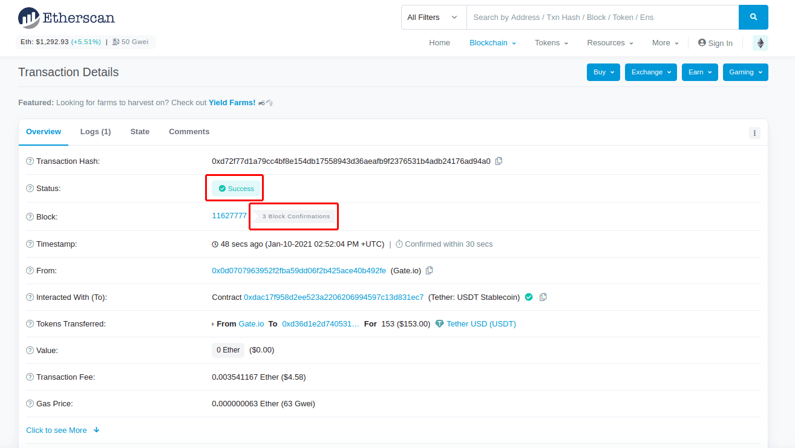Click the Tether USD token diamond icon

(x=440, y=323)
